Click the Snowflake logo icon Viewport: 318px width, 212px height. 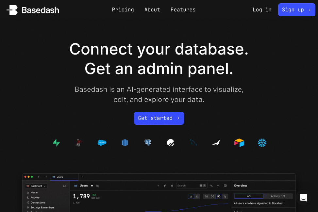262,143
